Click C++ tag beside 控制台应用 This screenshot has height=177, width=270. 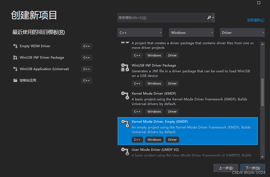pyautogui.click(x=87, y=80)
